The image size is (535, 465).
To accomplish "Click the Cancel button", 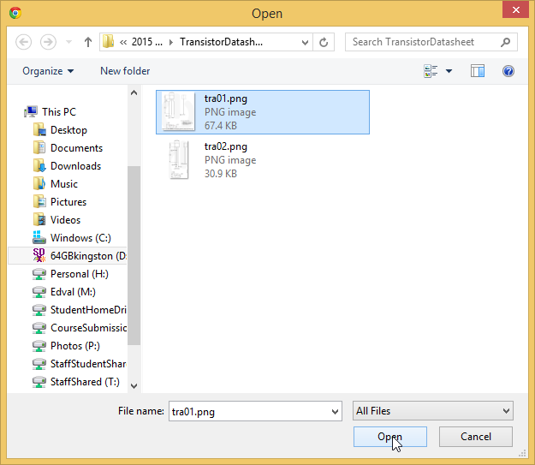I will 476,437.
